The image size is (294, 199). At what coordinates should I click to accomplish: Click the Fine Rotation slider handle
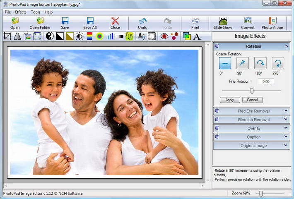pos(252,91)
